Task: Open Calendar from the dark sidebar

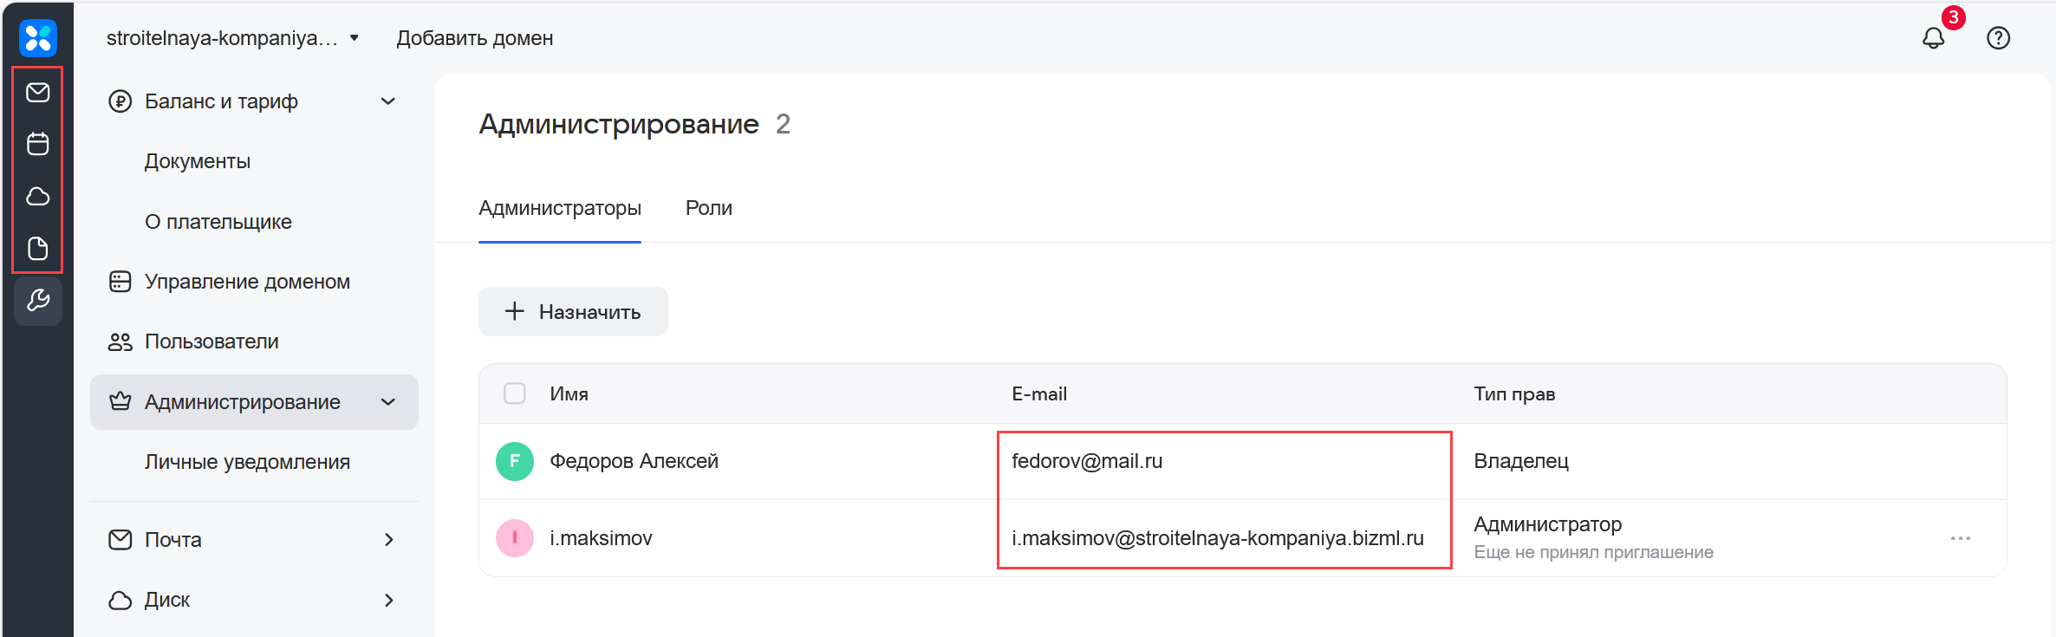Action: point(38,144)
